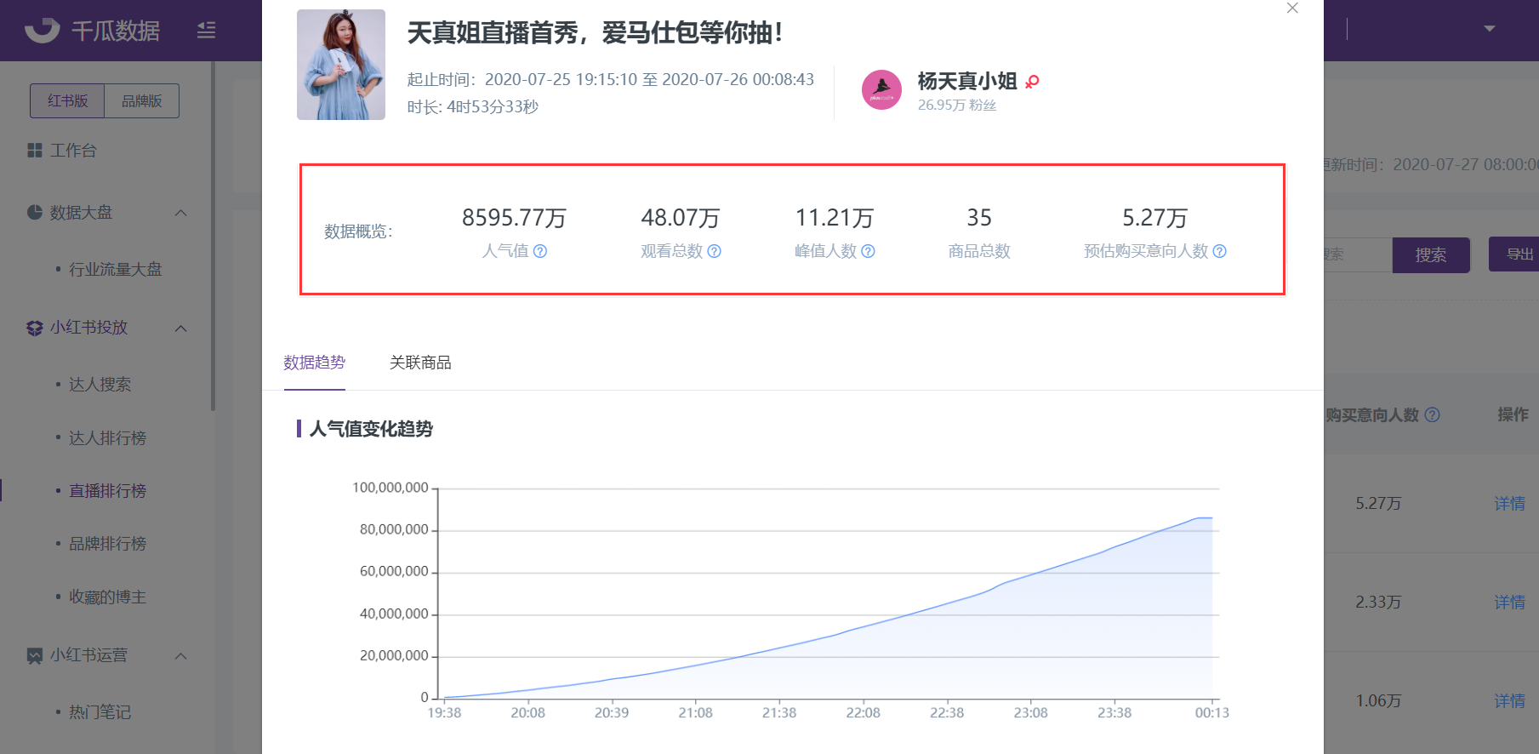Click help icon in 购买意向人数 column header
The width and height of the screenshot is (1539, 754).
[x=1432, y=414]
